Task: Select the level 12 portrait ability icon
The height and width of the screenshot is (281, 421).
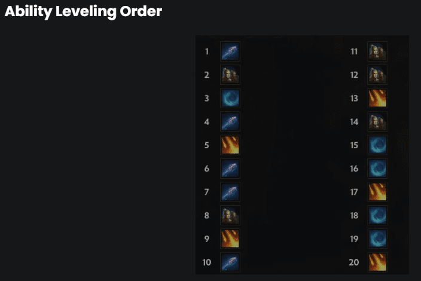Action: point(377,75)
